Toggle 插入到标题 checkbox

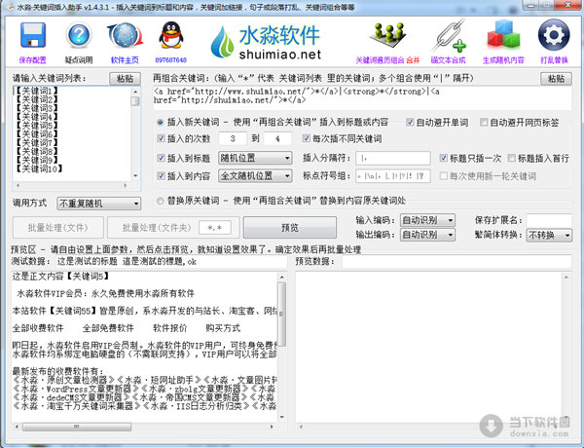coord(161,158)
